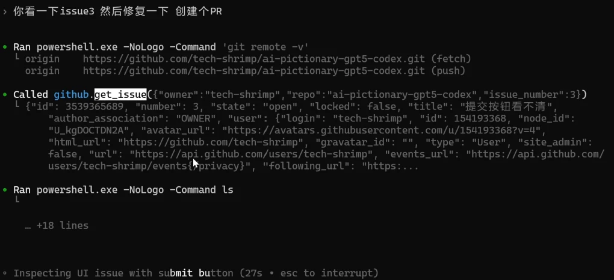Open the push origin GitHub repository URL
The height and width of the screenshot is (280, 614).
(254, 71)
